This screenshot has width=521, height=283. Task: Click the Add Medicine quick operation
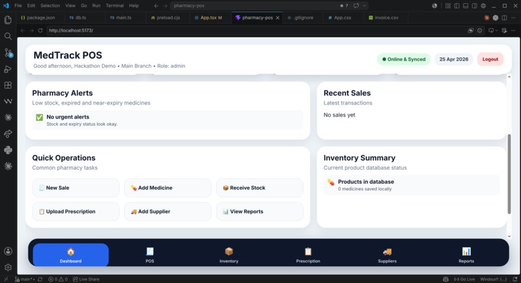pyautogui.click(x=167, y=188)
